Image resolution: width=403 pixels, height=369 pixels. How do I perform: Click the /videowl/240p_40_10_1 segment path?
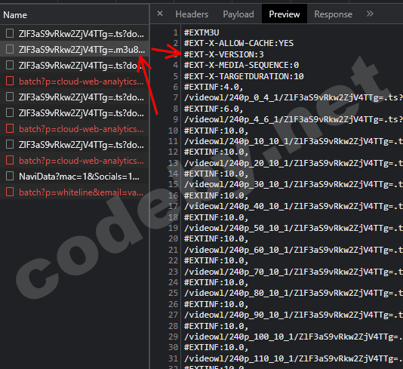[294, 206]
